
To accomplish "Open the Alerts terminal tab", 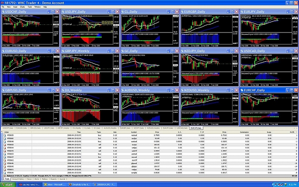I will click(x=36, y=179).
